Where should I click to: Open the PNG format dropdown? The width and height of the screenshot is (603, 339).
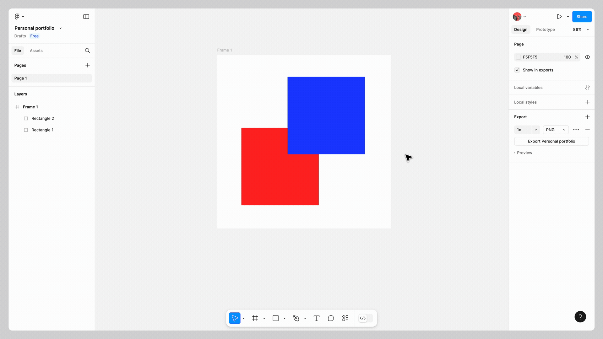tap(556, 130)
